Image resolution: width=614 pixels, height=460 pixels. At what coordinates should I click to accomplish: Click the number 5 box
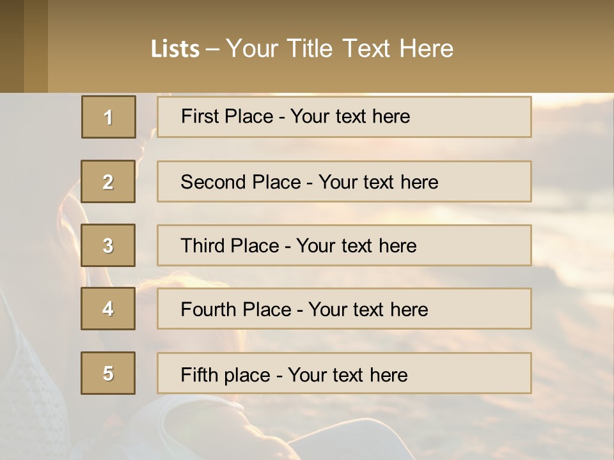[108, 373]
